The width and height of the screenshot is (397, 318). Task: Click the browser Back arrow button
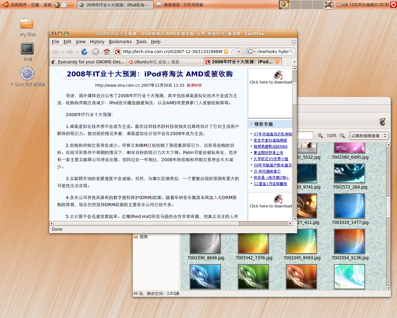click(55, 52)
